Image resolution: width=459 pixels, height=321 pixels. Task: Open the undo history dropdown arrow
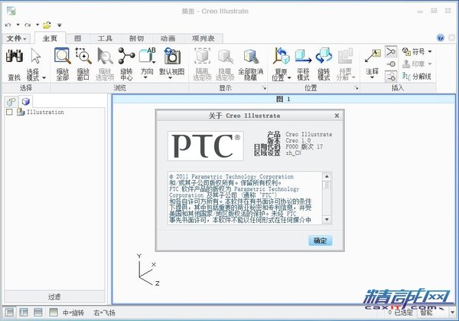[x=18, y=25]
